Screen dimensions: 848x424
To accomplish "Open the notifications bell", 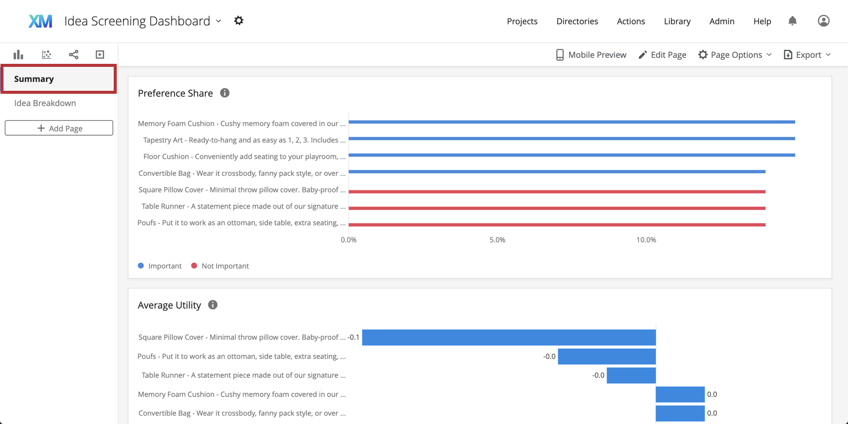I will click(x=792, y=21).
